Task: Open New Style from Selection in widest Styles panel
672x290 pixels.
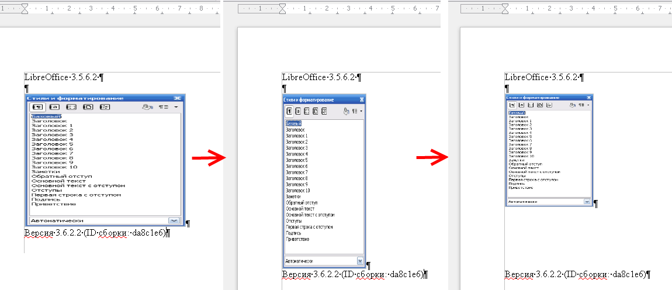Action: [164, 107]
